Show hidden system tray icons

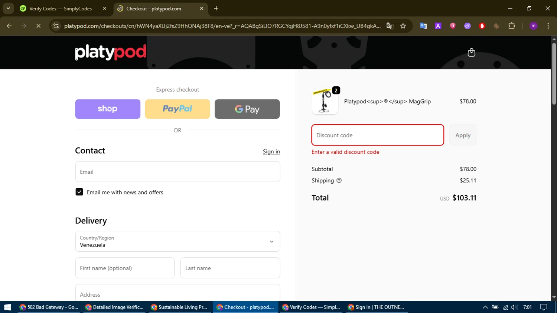pos(485,307)
